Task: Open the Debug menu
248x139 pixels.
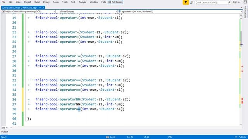Action: coord(46,2)
